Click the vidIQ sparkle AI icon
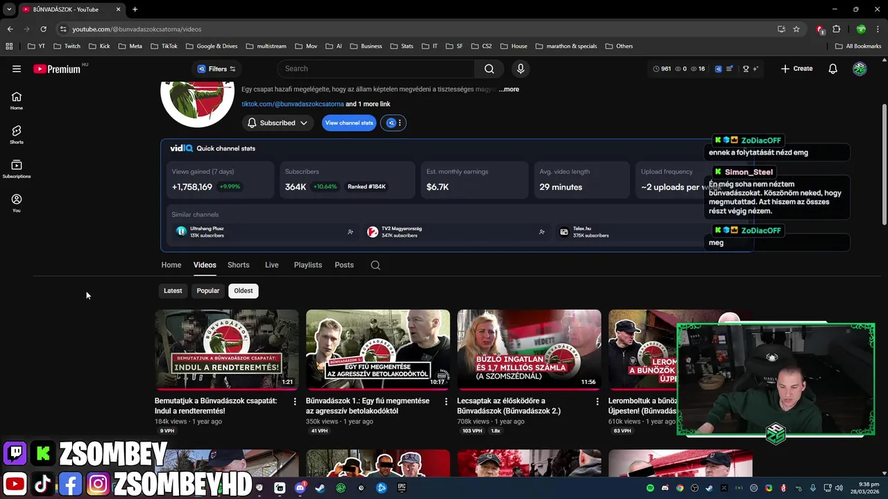 pos(755,69)
